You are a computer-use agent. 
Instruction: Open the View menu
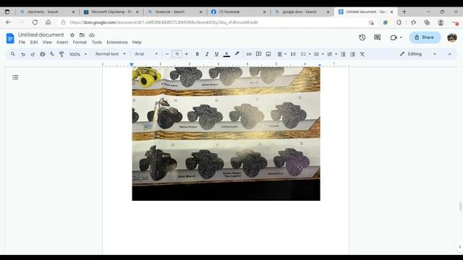[47, 43]
